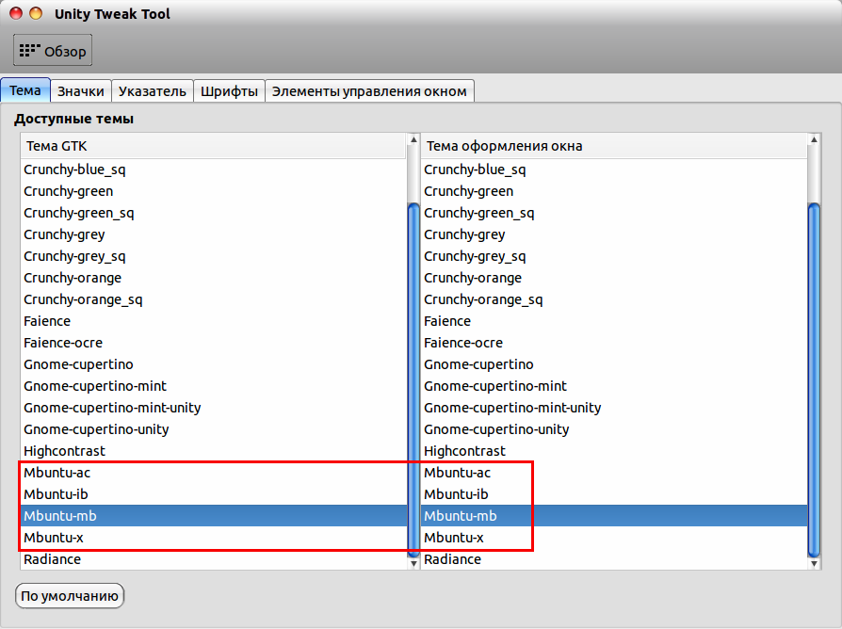Select Crunchy-grey in window theme list
The height and width of the screenshot is (629, 842).
(614, 234)
